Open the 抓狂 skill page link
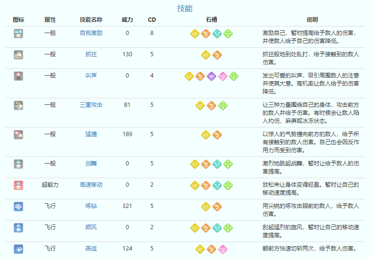 click(x=91, y=54)
